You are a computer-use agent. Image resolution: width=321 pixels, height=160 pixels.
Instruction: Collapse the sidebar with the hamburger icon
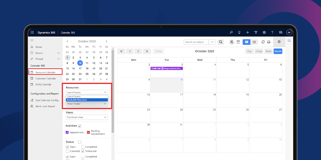click(32, 40)
